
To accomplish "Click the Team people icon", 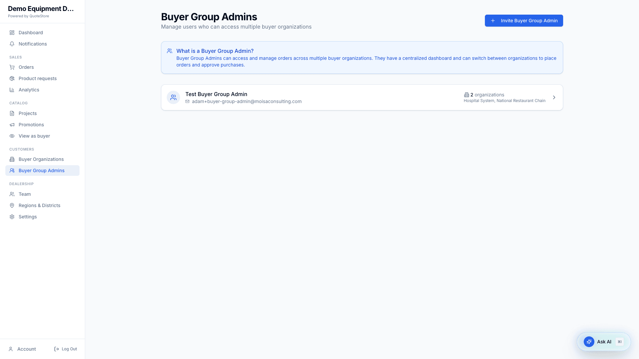I will pos(12,194).
